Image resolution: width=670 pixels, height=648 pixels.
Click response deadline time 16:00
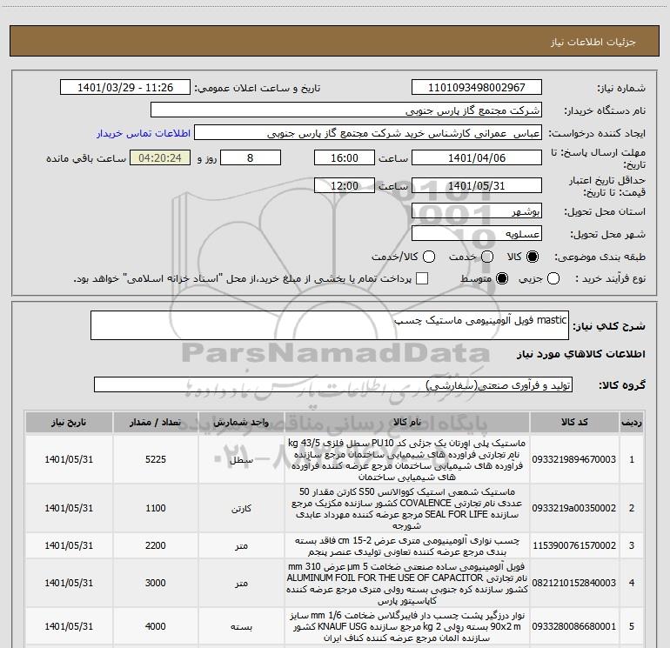345,157
